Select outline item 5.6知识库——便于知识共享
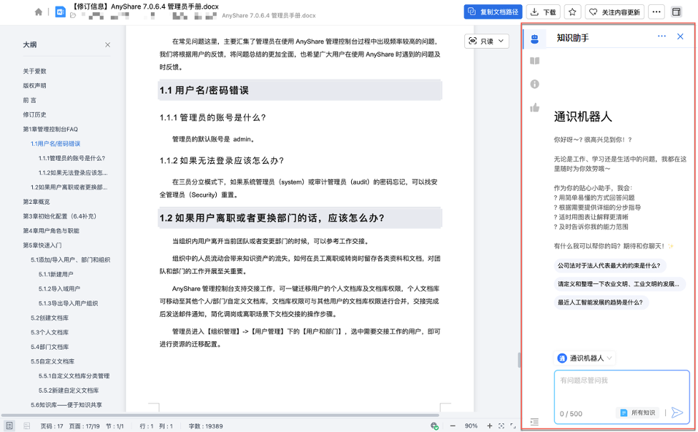 (x=67, y=405)
